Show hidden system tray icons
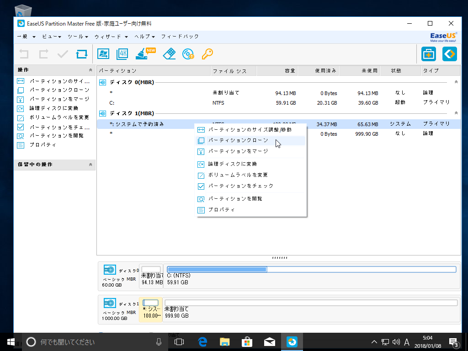The height and width of the screenshot is (351, 468). 374,342
